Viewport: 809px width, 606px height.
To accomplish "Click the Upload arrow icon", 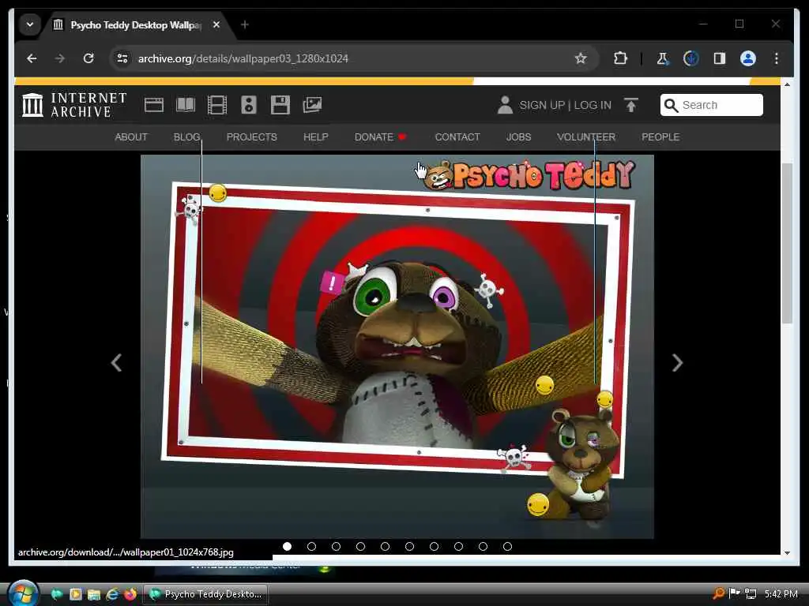I will [631, 105].
